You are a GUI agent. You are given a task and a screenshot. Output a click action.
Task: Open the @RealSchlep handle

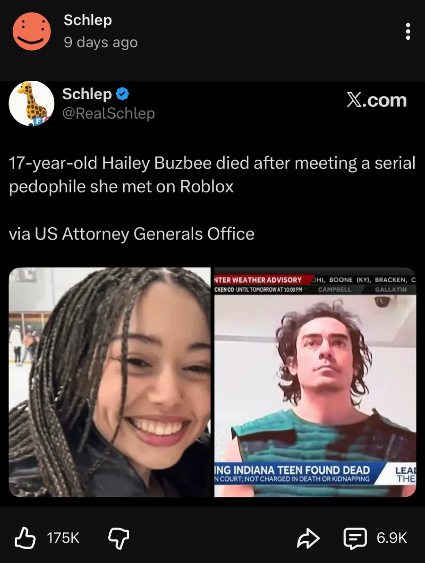[109, 113]
